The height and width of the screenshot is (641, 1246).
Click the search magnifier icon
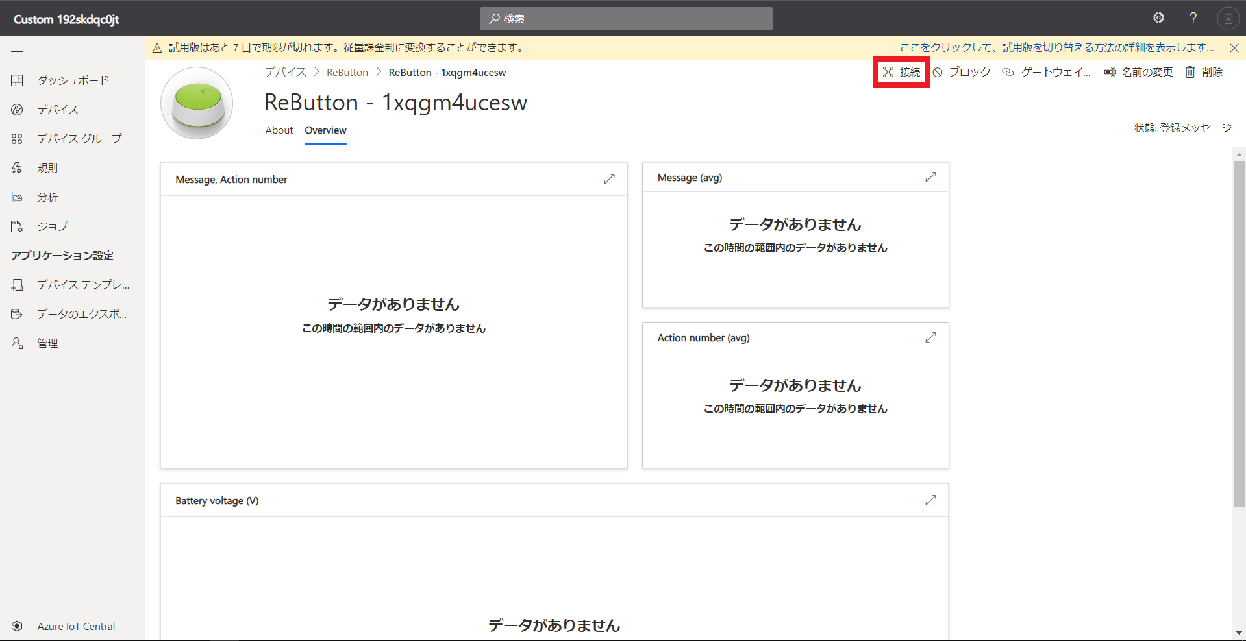(x=495, y=19)
